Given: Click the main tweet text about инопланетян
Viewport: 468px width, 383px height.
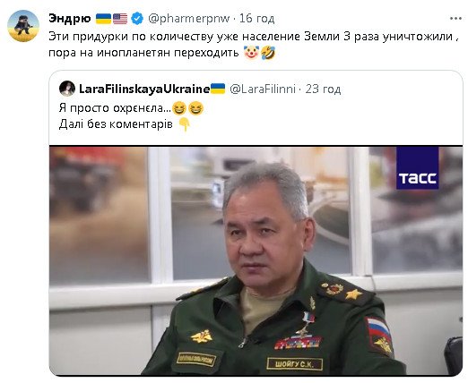Looking at the screenshot, I should (254, 45).
